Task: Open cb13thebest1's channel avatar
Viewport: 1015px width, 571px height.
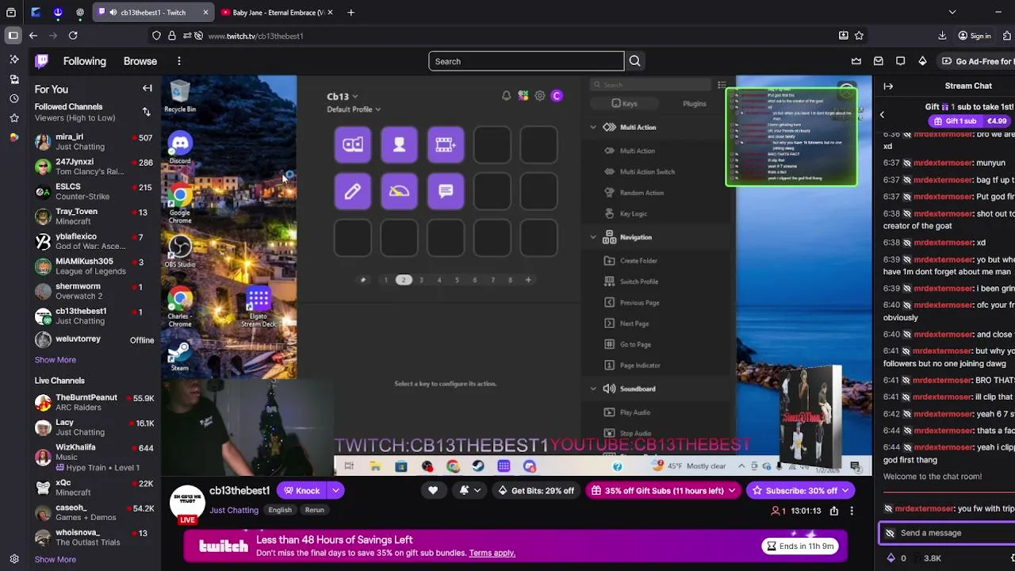Action: [187, 502]
